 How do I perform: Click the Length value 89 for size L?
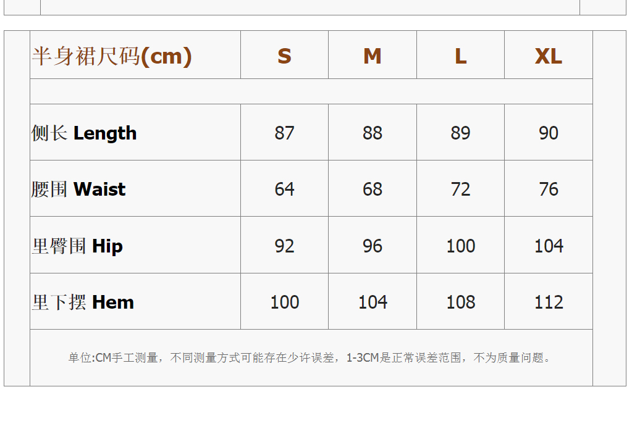pos(460,133)
